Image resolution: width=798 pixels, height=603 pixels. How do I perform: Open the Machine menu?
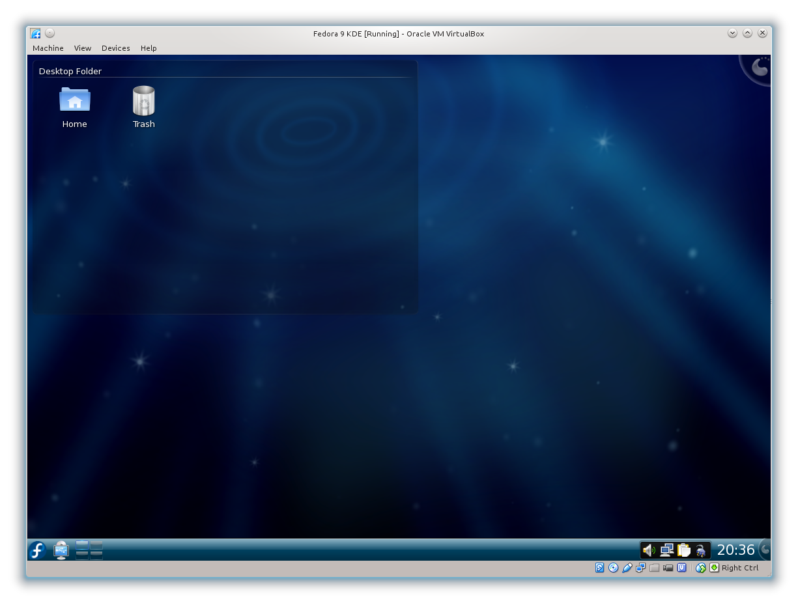pos(48,48)
